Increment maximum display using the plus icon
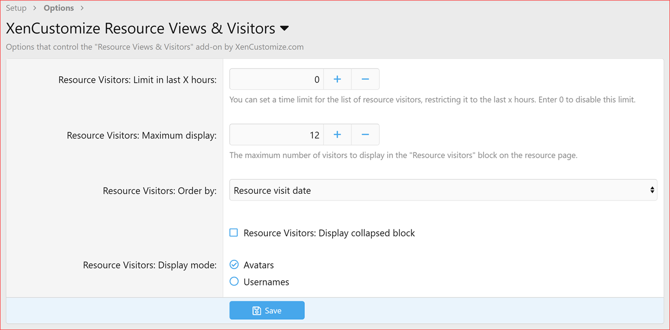Viewport: 670px width, 330px height. pos(337,135)
